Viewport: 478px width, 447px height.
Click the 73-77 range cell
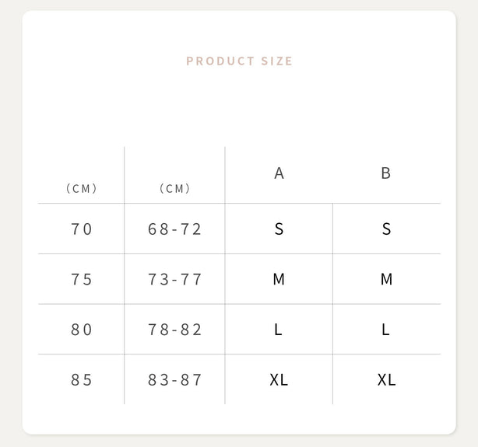(x=175, y=279)
